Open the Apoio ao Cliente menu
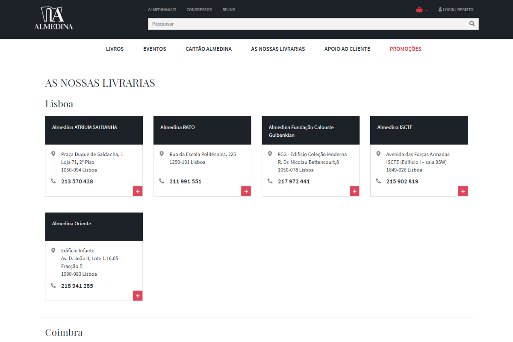This screenshot has height=342, width=513. 347,49
